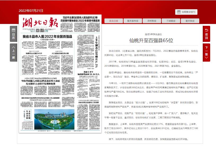
Task: Switch to the 楚天快报 tab
Action: 190,21
